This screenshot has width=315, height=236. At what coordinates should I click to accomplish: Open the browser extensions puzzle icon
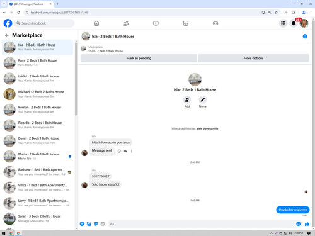(x=293, y=13)
